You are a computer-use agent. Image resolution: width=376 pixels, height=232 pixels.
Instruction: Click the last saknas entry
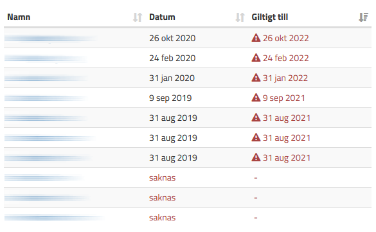tap(163, 217)
